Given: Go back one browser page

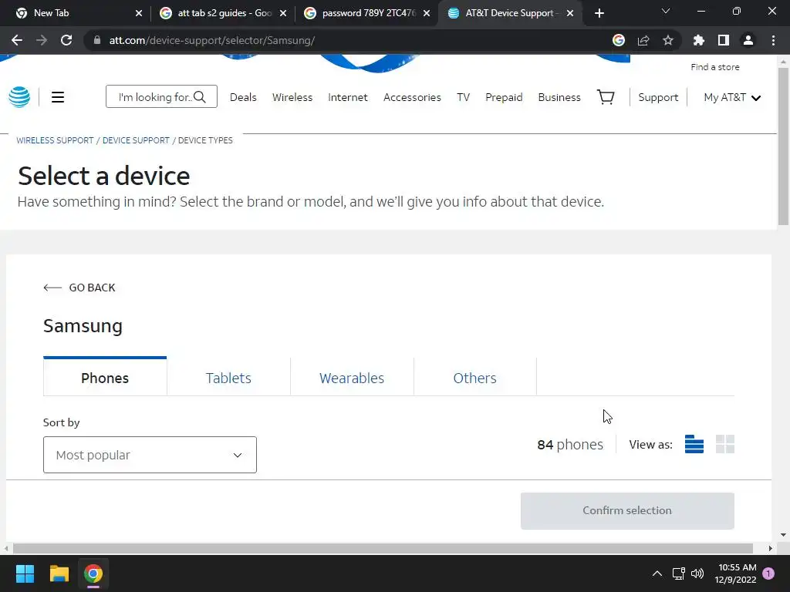Looking at the screenshot, I should click(x=17, y=40).
